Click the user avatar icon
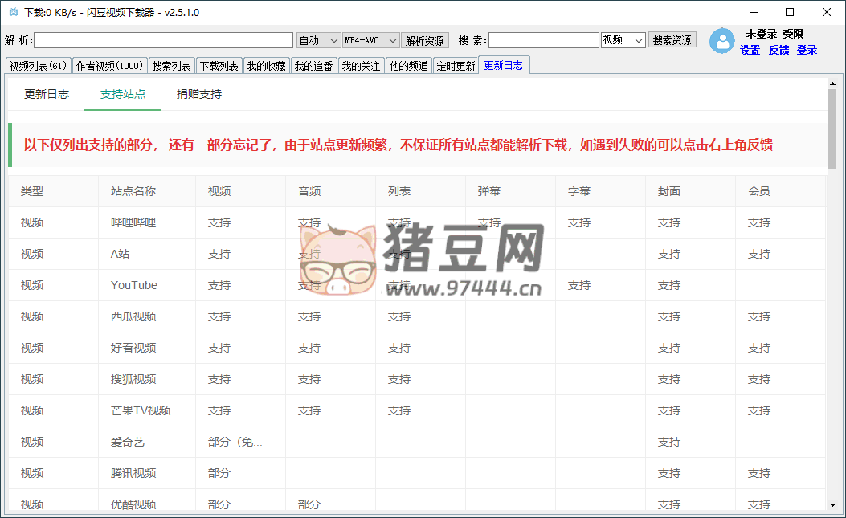 click(722, 41)
